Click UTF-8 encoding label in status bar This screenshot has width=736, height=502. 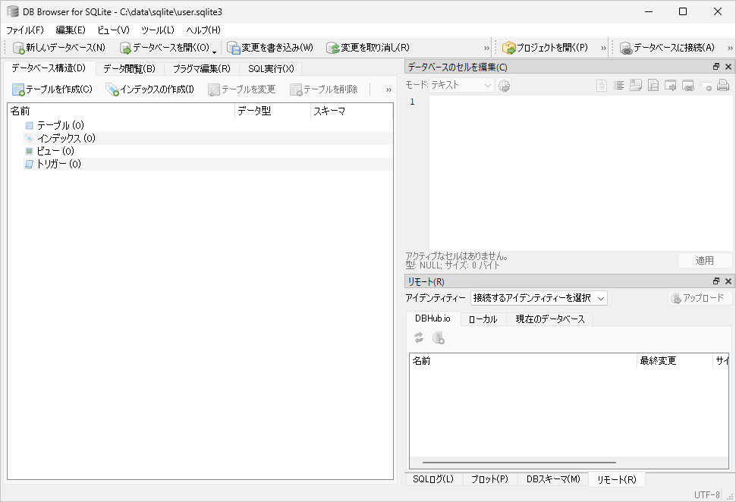[x=707, y=494]
